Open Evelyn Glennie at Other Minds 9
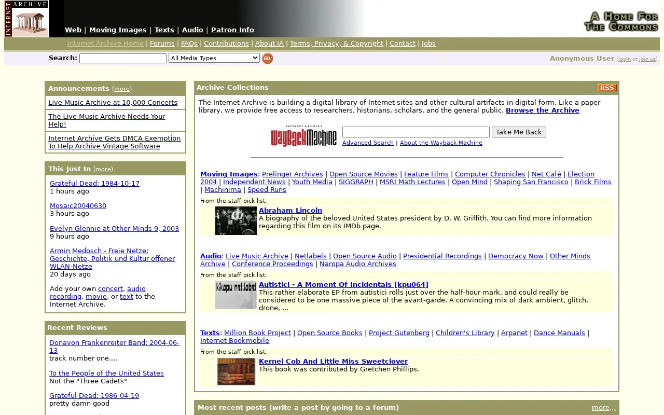Image resolution: width=664 pixels, height=415 pixels. pos(114,228)
